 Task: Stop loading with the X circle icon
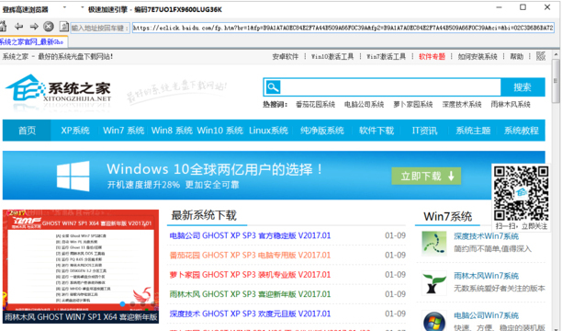49,27
